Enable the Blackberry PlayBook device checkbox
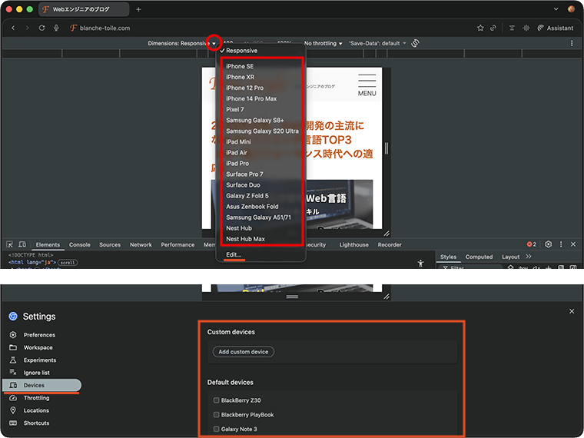 point(217,414)
